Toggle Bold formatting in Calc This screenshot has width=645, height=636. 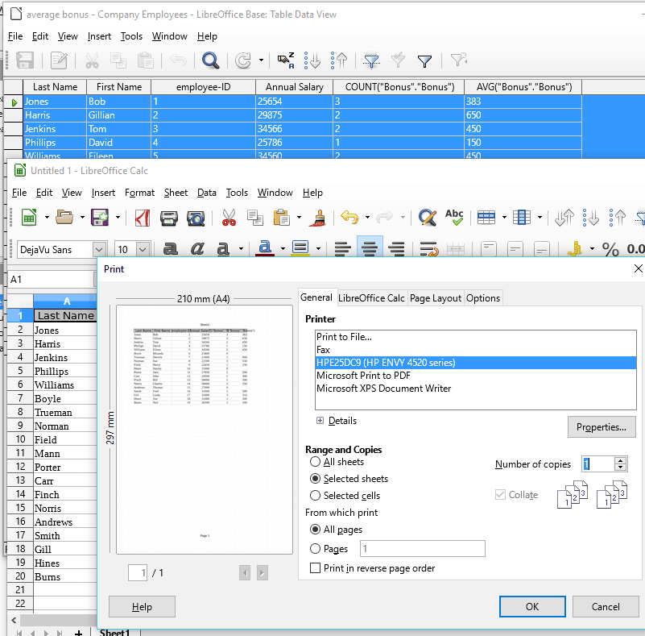click(x=170, y=248)
